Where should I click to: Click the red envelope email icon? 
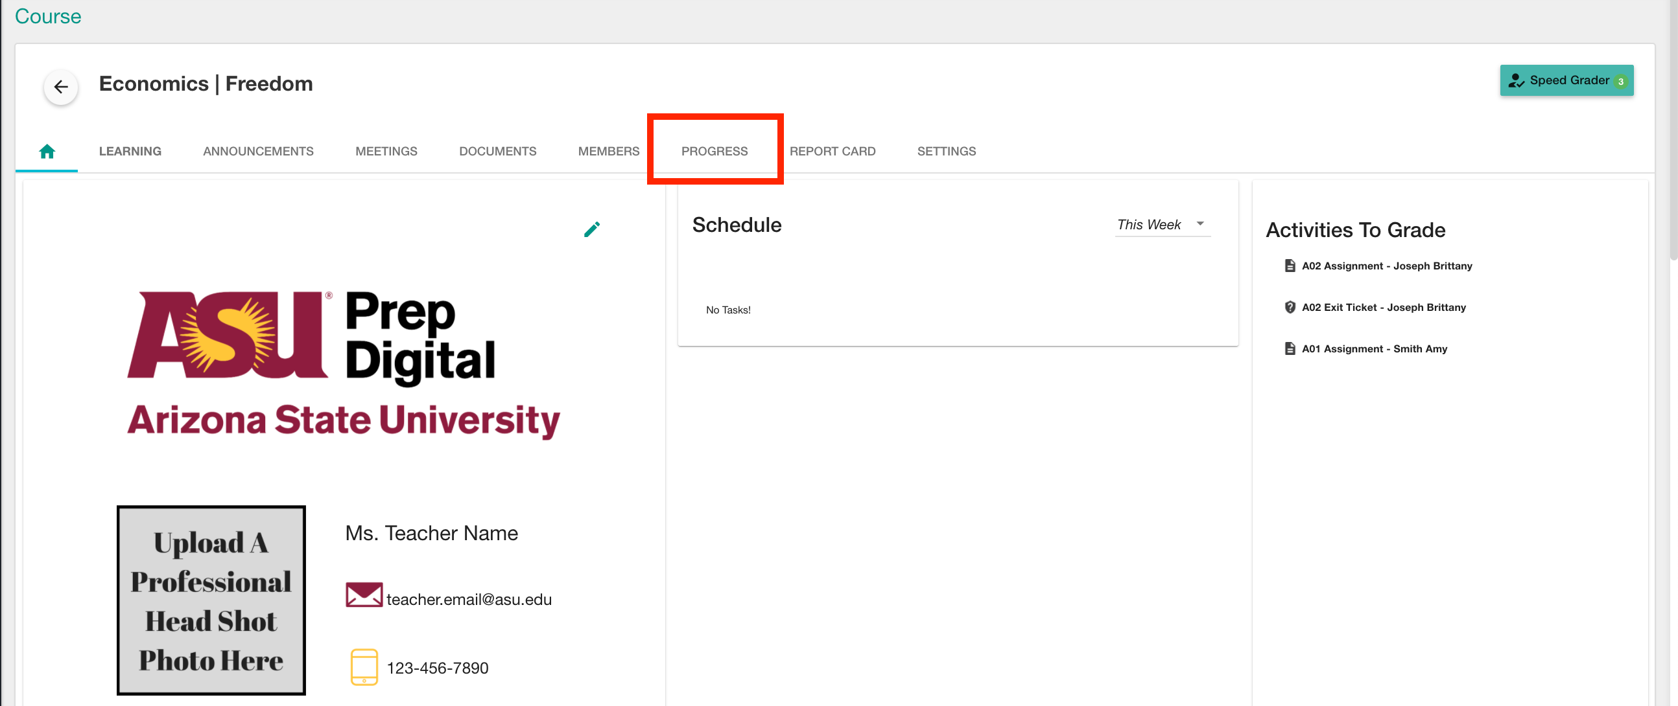[364, 595]
